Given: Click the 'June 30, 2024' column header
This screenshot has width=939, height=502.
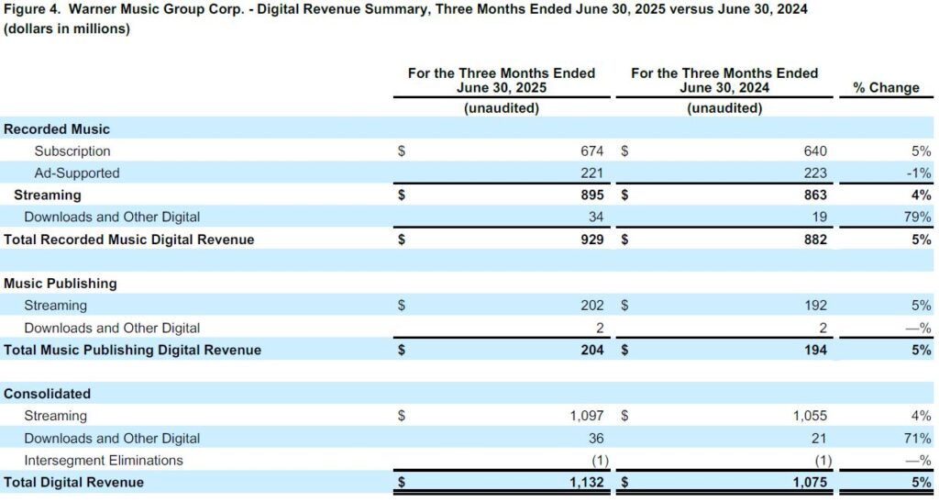Looking at the screenshot, I should click(724, 80).
